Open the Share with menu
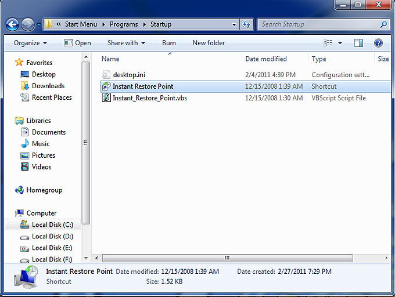Image resolution: width=395 pixels, height=297 pixels. [x=126, y=43]
